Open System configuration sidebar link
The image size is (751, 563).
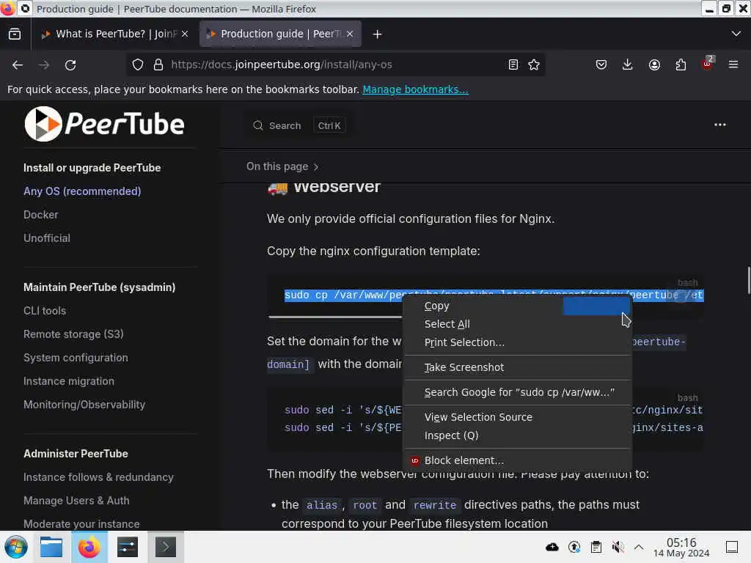pos(76,358)
